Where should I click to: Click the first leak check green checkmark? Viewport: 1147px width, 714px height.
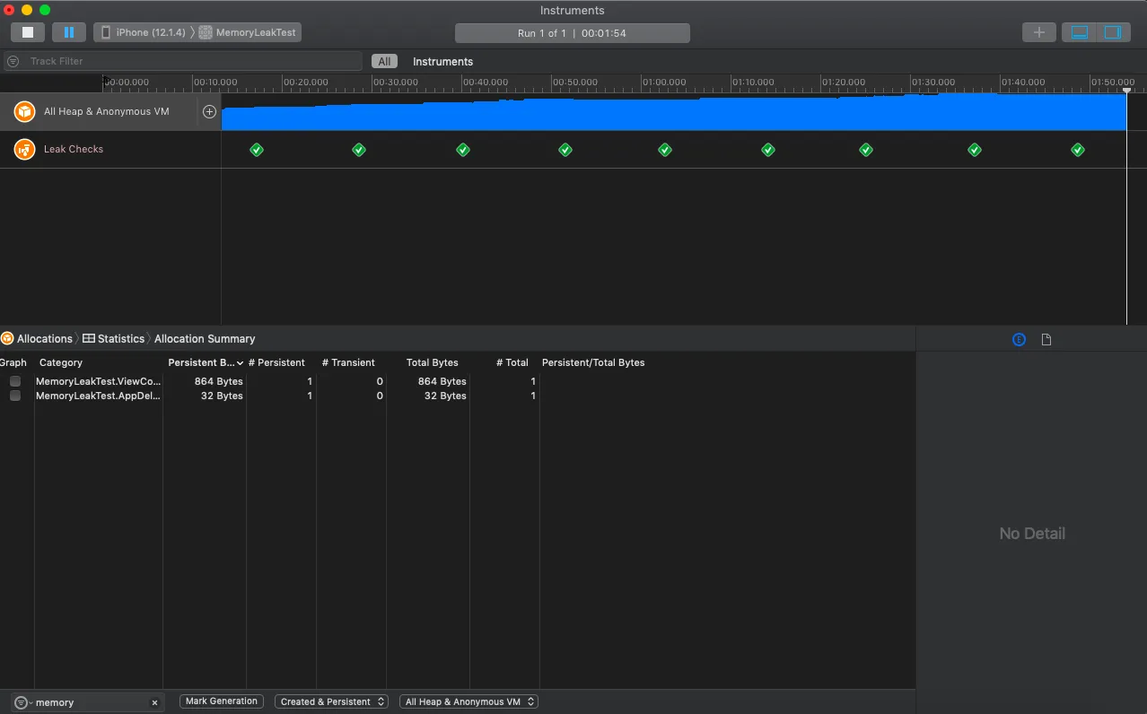point(257,150)
